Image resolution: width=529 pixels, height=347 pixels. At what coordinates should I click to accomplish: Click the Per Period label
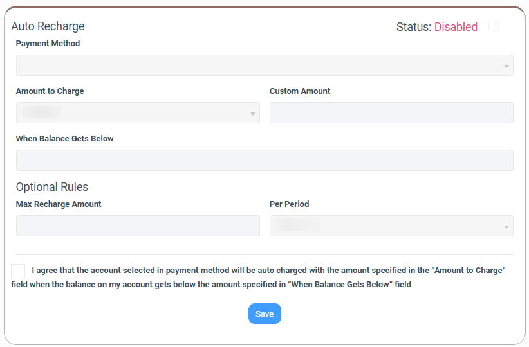289,204
